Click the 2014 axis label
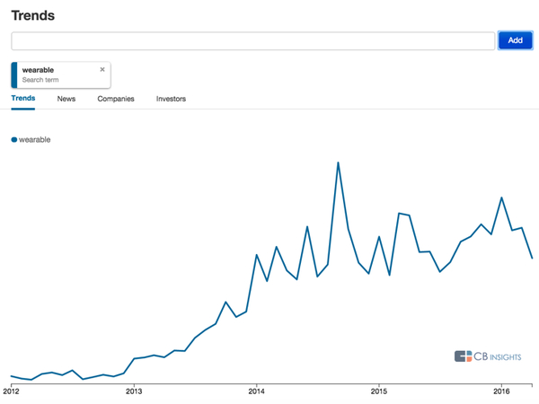The image size is (539, 404). coord(257,391)
